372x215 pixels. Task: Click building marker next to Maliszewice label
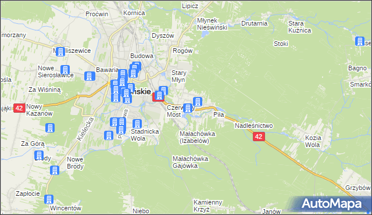(x=60, y=52)
